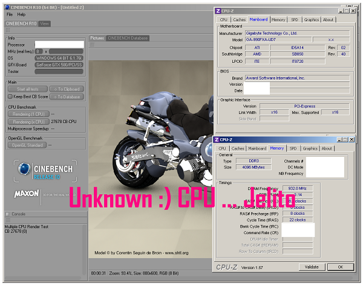This screenshot has height=286, width=363.
Task: Click the GA-990FXA-UD7 model field
Action: click(278, 40)
